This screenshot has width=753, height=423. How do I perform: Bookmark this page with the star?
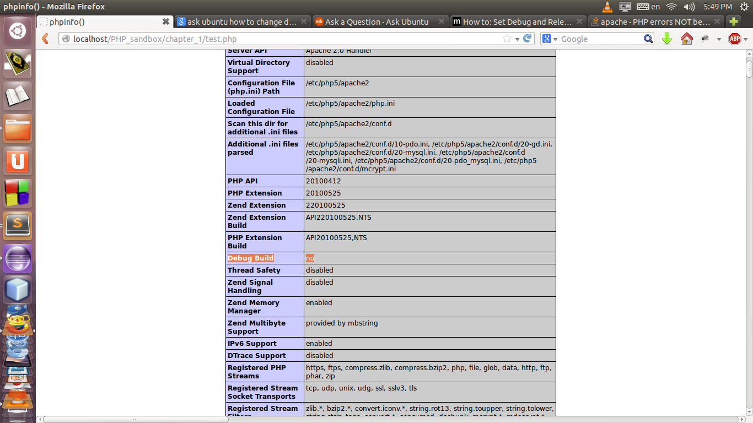(x=507, y=39)
